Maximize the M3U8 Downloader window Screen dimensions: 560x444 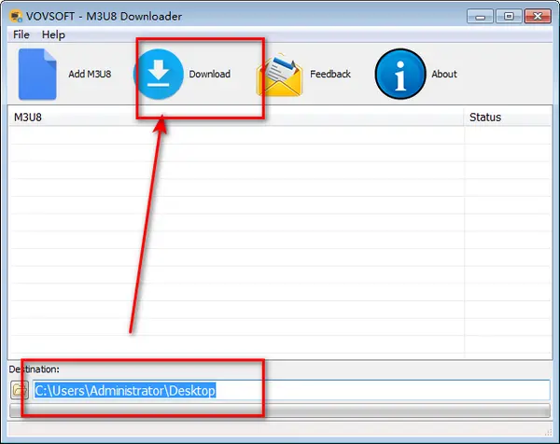coord(509,17)
